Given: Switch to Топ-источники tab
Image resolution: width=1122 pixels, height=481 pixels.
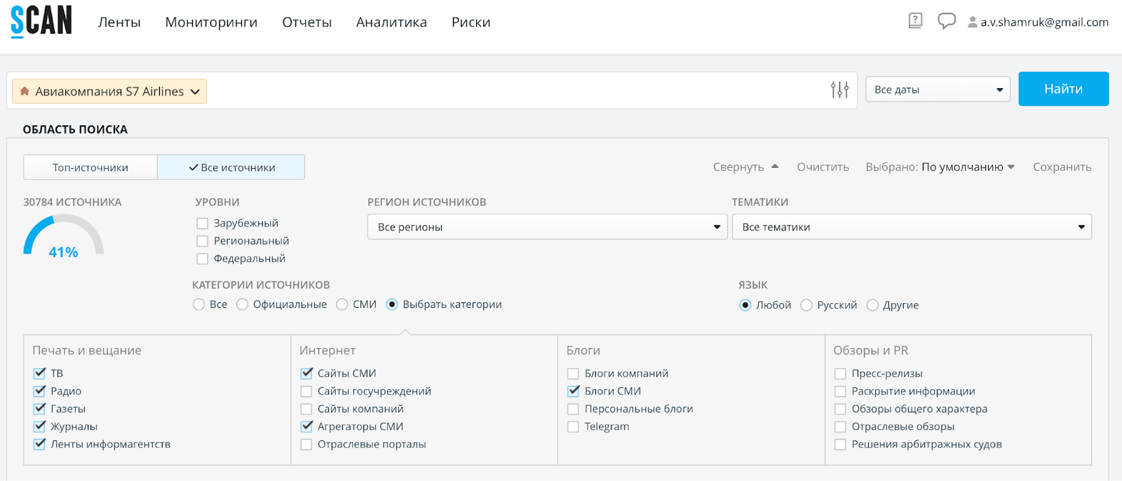Looking at the screenshot, I should (x=90, y=167).
